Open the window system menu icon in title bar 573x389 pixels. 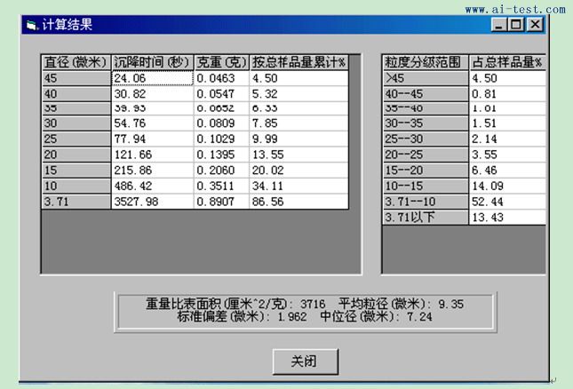[32, 25]
